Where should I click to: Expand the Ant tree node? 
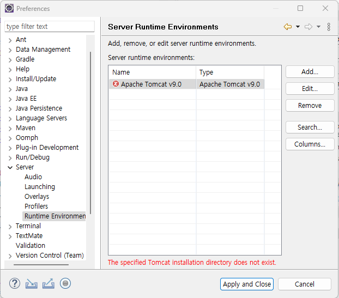coord(10,40)
